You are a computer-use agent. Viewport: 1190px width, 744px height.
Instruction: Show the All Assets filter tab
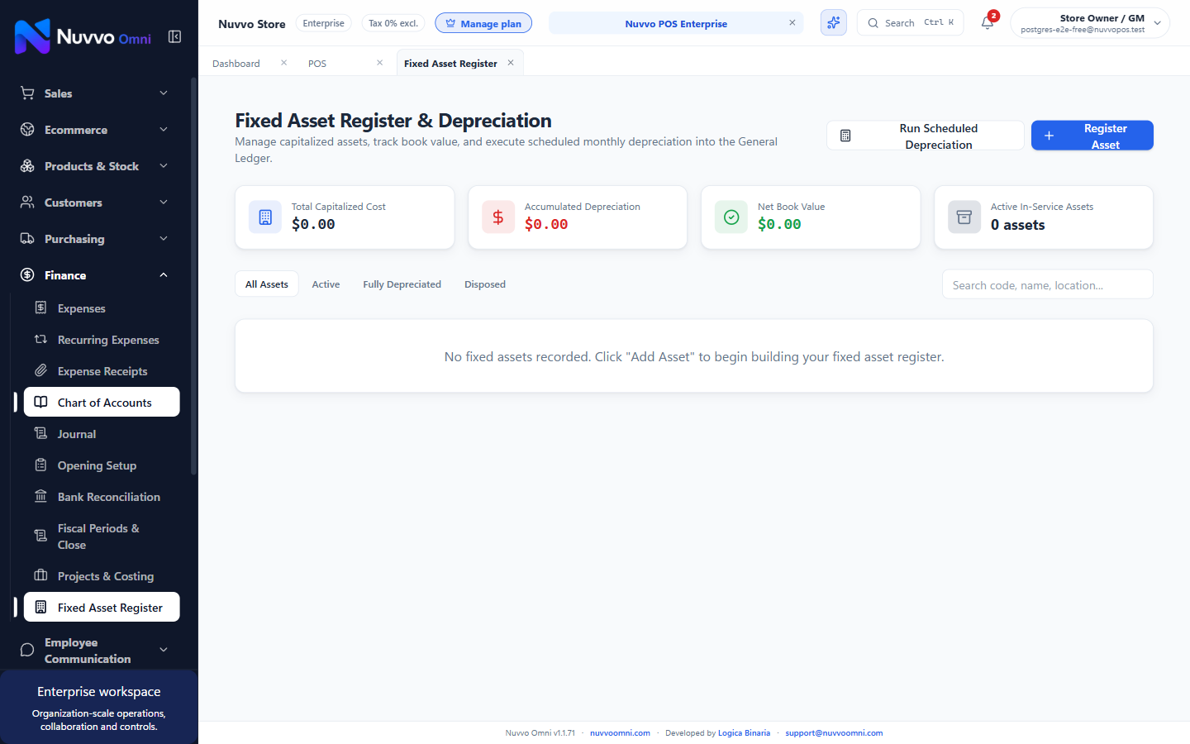coord(267,284)
